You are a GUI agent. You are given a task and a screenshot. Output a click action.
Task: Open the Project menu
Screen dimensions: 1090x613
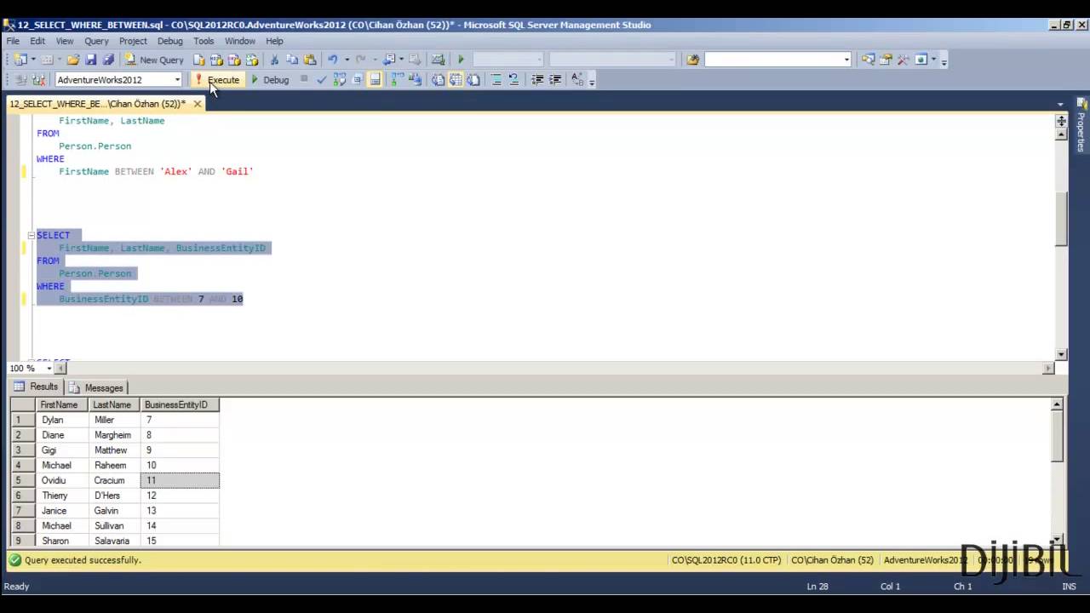click(x=133, y=41)
